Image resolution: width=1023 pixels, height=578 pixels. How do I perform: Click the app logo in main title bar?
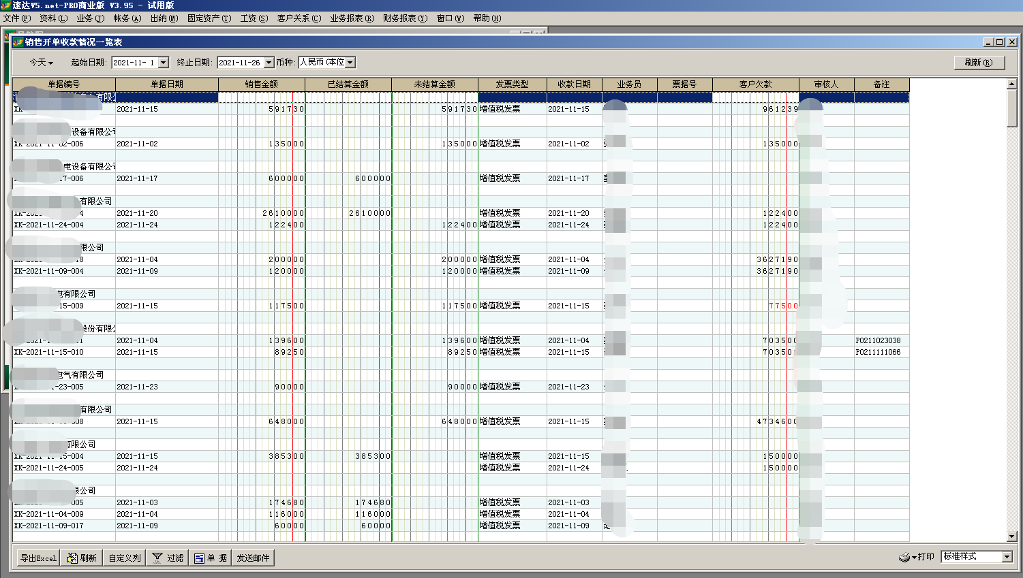(x=6, y=5)
